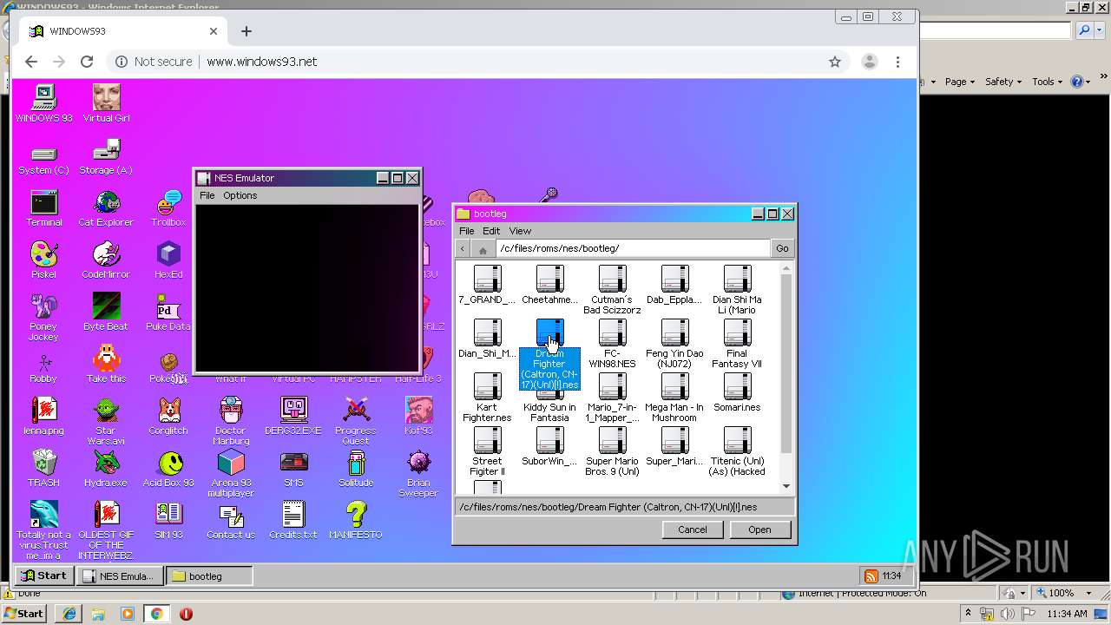Open the HexEd icon
The height and width of the screenshot is (625, 1111).
coord(168,260)
